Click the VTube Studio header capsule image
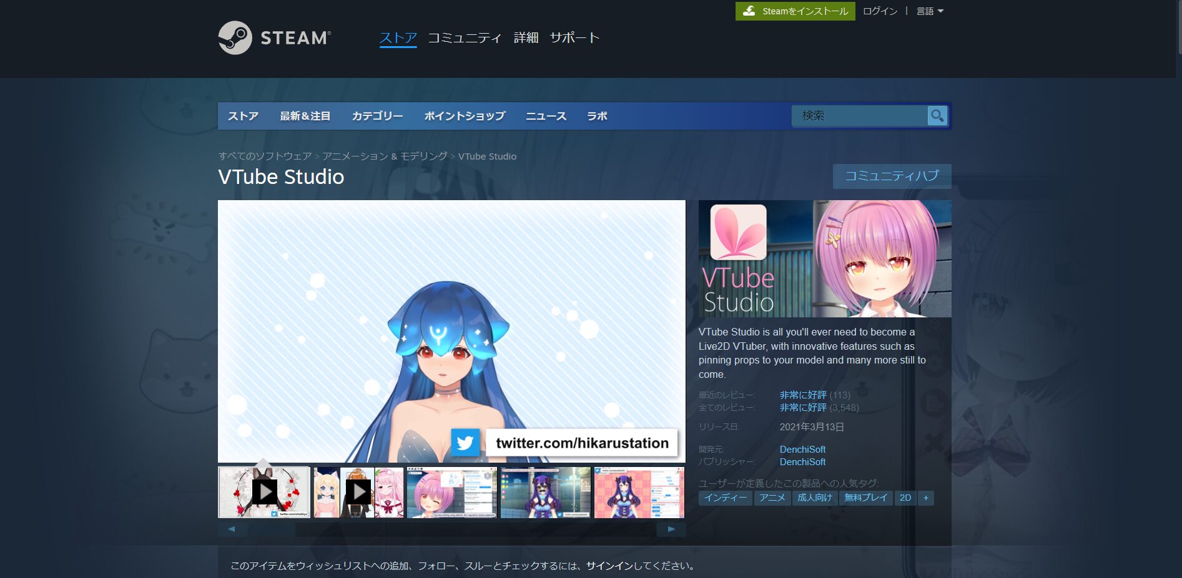Image resolution: width=1182 pixels, height=578 pixels. [x=825, y=259]
